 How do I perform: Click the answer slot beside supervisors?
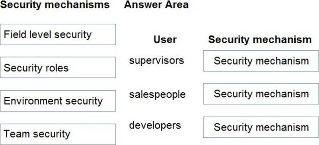(x=261, y=61)
